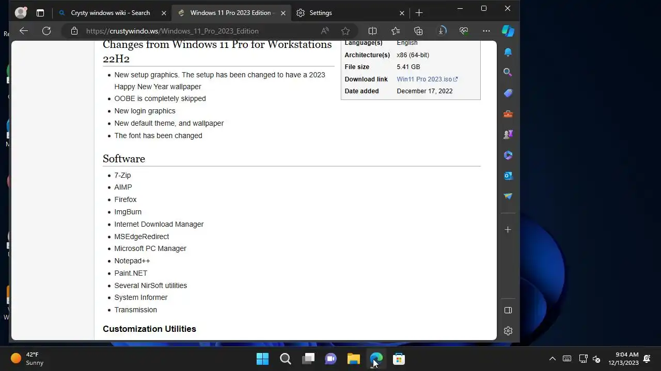Open the Edge profile avatar menu
661x371 pixels.
21,13
